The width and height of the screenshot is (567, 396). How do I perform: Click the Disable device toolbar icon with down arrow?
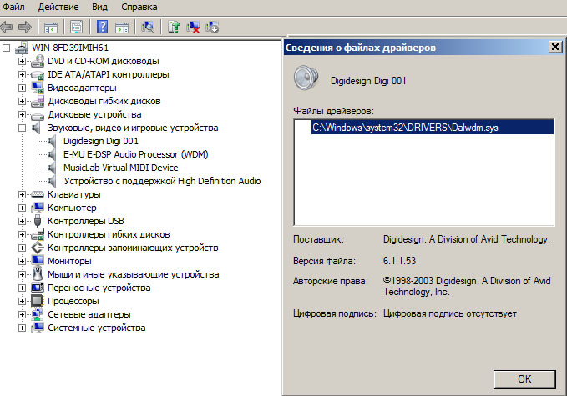click(212, 27)
